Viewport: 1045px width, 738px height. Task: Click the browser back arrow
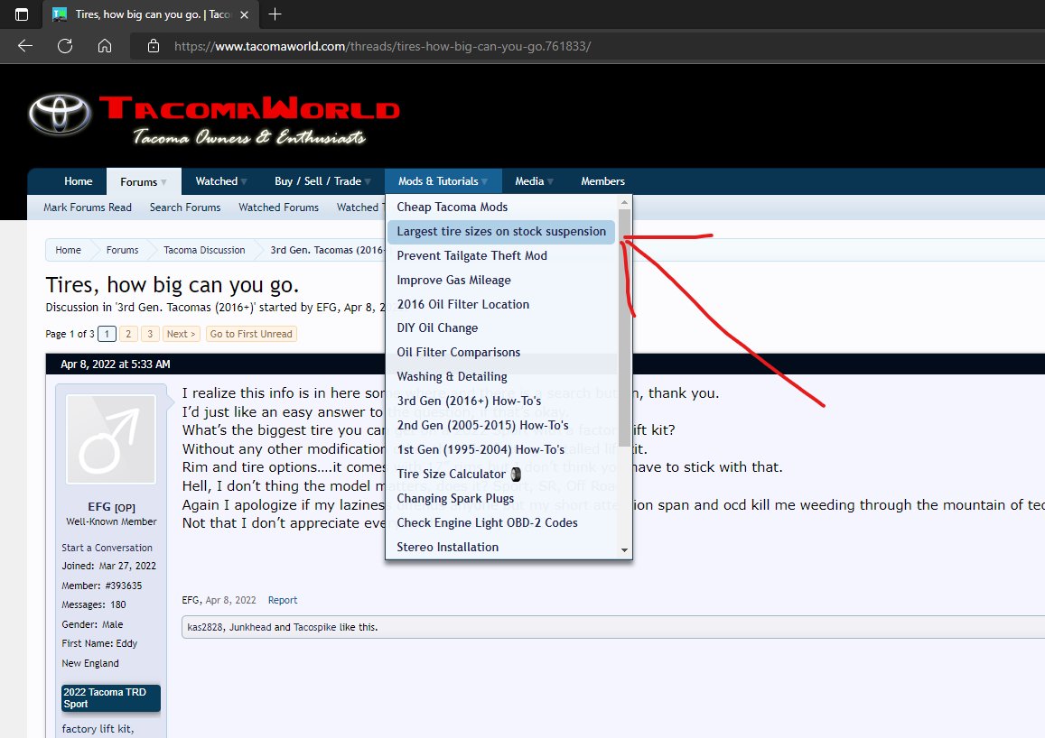pos(25,46)
